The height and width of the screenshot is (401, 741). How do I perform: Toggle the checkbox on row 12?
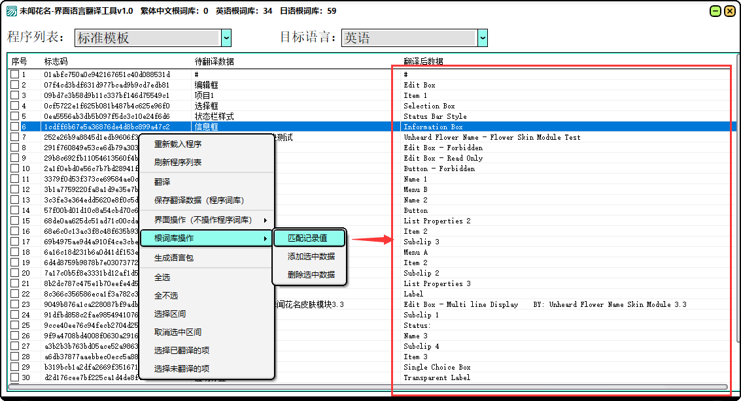point(14,189)
